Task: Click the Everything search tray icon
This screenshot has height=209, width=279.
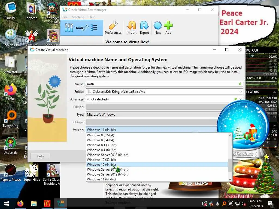Action: [x=224, y=204]
